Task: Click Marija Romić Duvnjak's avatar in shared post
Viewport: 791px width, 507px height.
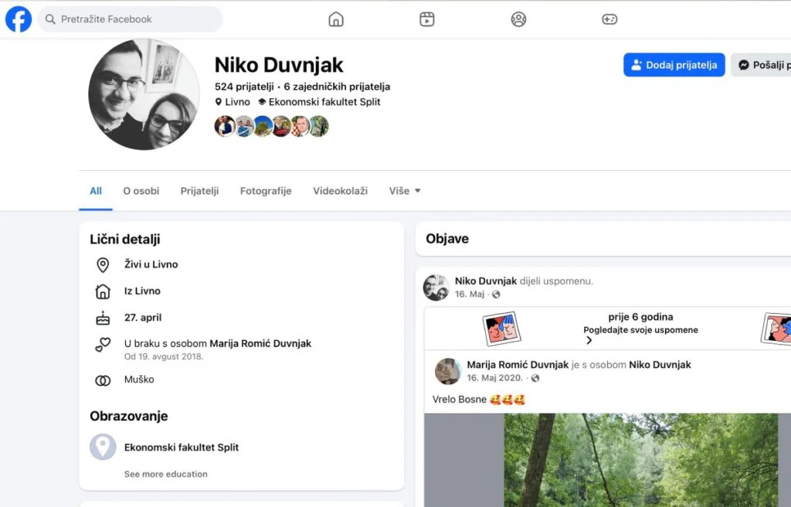Action: [448, 371]
